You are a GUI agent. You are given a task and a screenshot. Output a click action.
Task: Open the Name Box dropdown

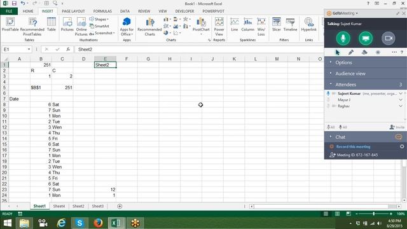click(29, 49)
